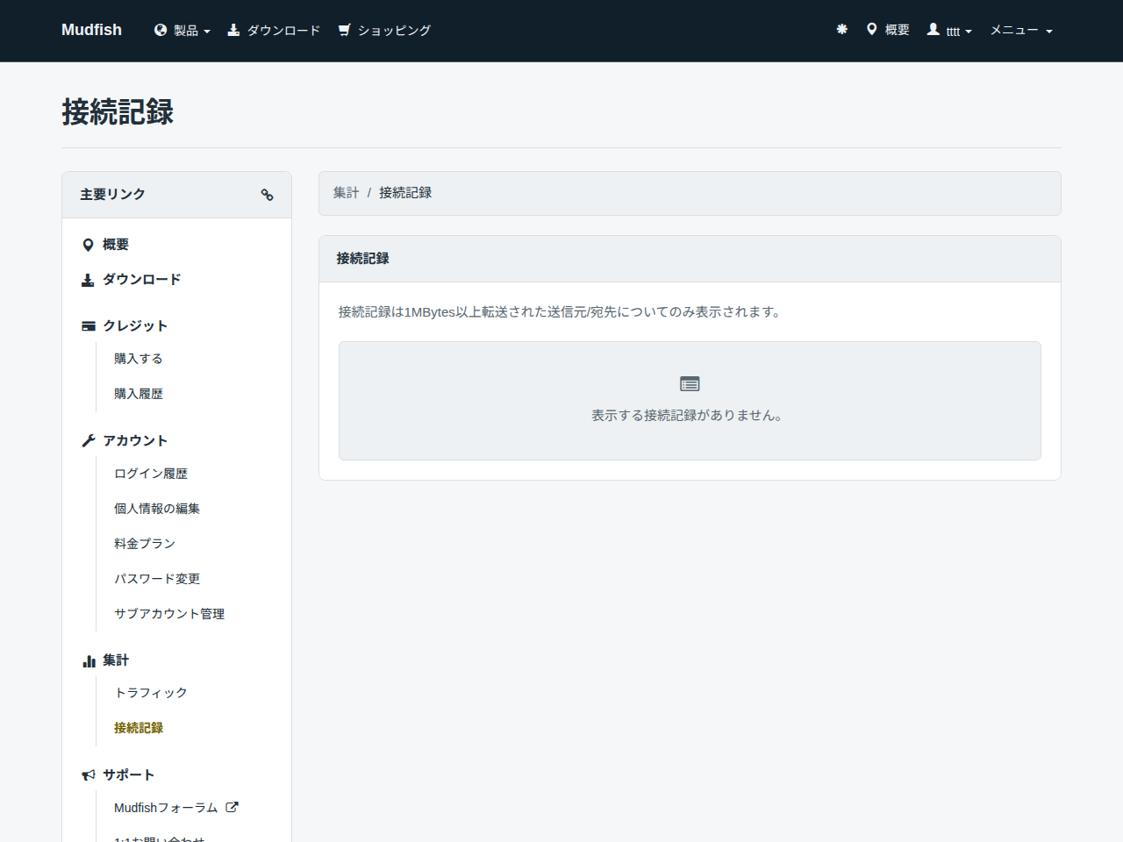
Task: Click the bar chart icon beside 集計
Action: pos(89,661)
